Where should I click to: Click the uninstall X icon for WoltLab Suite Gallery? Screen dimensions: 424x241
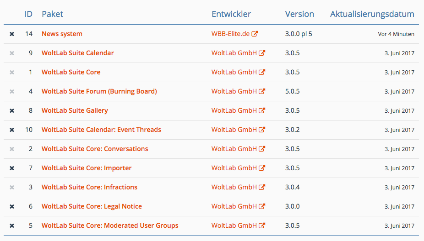click(12, 110)
